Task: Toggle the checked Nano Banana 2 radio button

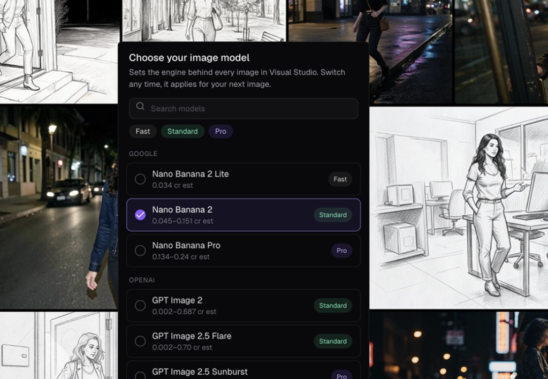Action: pos(140,215)
